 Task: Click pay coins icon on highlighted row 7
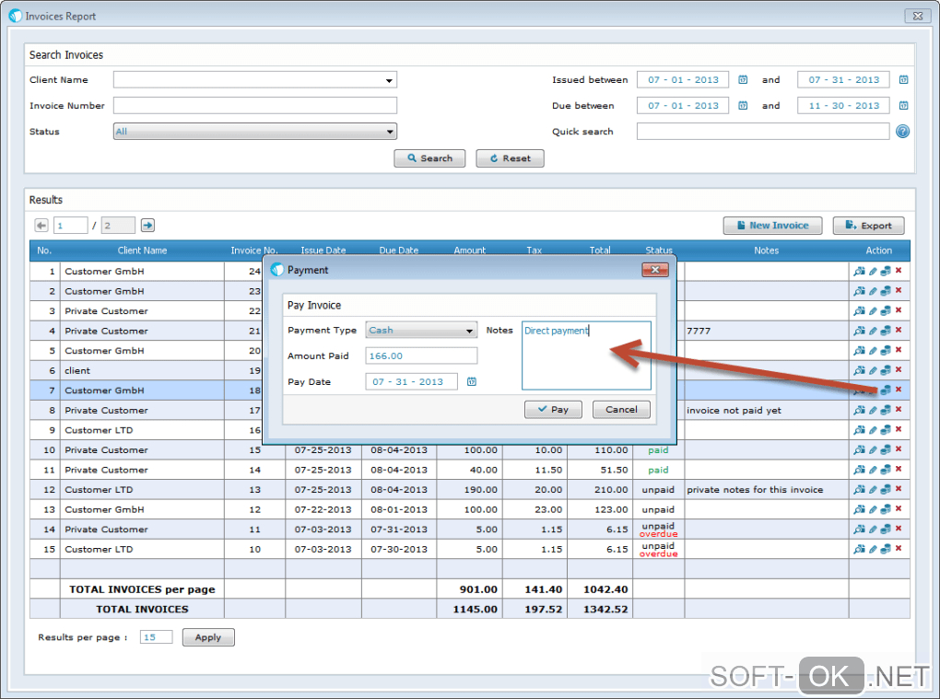(886, 390)
